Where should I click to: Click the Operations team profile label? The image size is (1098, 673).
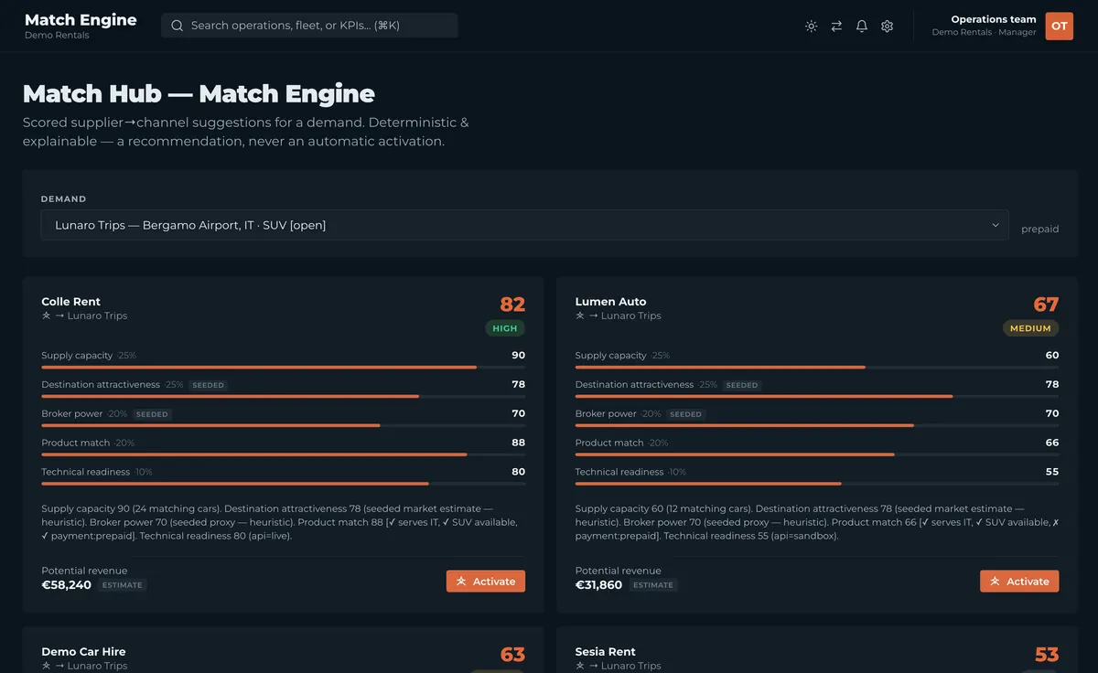[994, 19]
